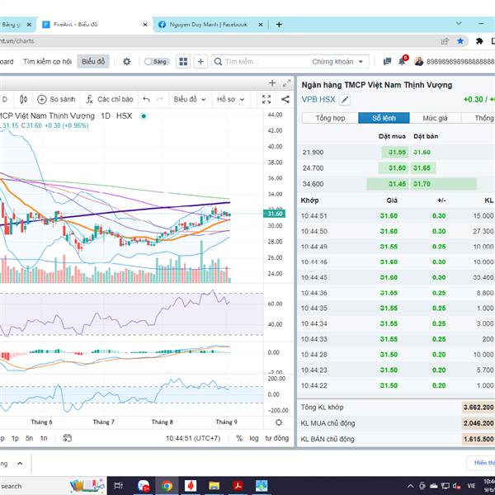Toggle percent scale

(x=239, y=438)
